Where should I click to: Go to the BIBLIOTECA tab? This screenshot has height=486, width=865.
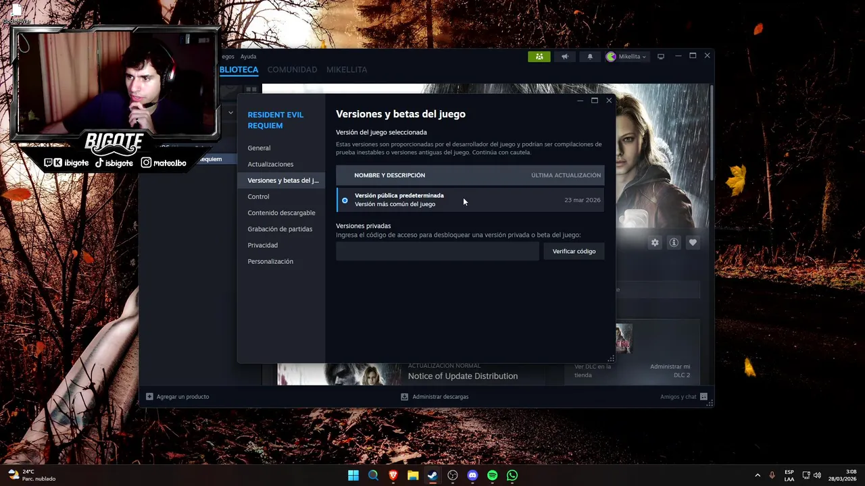[x=239, y=70]
